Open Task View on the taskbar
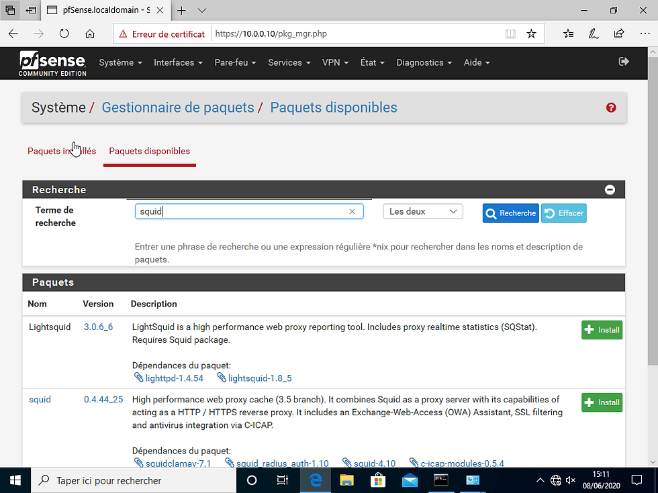The image size is (658, 493). tap(283, 480)
